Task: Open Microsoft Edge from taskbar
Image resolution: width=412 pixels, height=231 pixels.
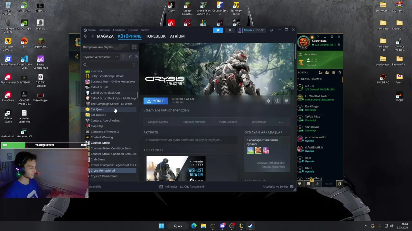Action: pos(194,226)
